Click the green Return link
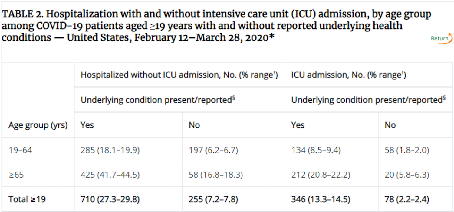 coord(439,38)
